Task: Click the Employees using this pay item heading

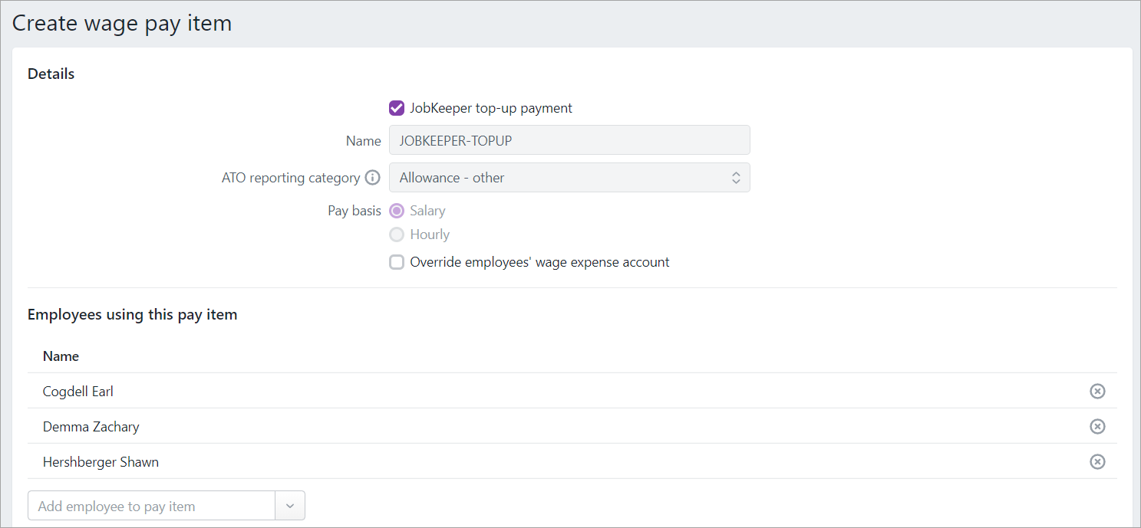Action: [132, 314]
